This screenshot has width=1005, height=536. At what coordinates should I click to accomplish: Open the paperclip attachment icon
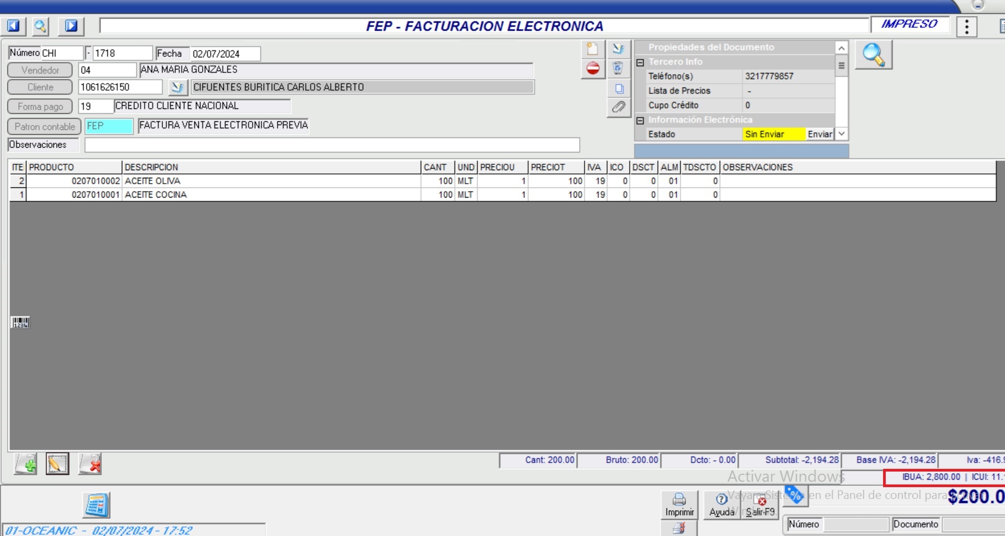[619, 107]
